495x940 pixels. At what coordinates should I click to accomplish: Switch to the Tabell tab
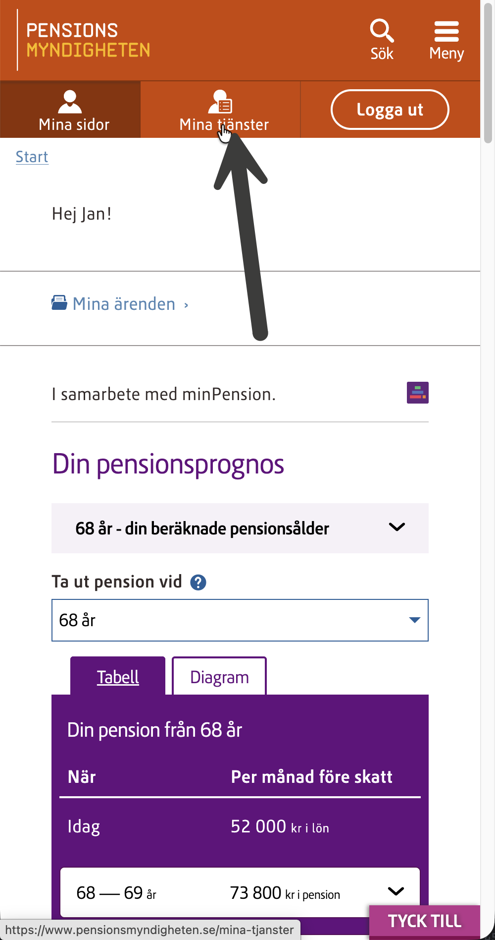118,677
